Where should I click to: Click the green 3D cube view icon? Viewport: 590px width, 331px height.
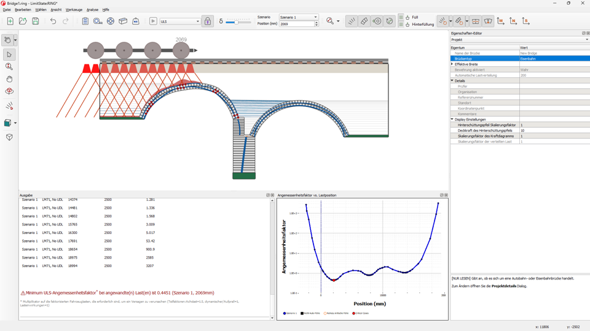[x=7, y=123]
